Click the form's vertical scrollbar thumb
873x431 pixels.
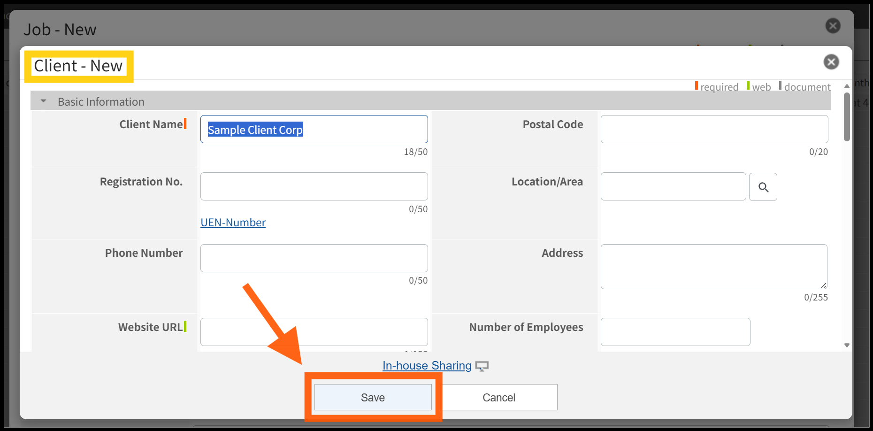[847, 117]
